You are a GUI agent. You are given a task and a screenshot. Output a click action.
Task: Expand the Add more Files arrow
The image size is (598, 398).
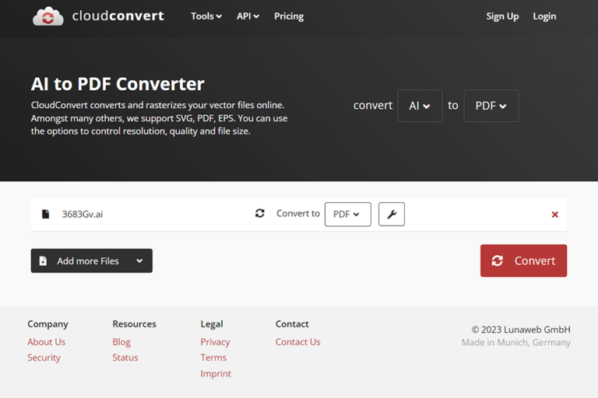pos(139,261)
